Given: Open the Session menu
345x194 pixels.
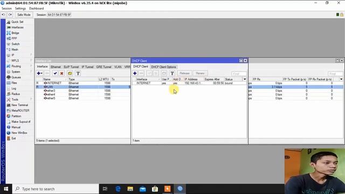Looking at the screenshot, I should 6,9.
